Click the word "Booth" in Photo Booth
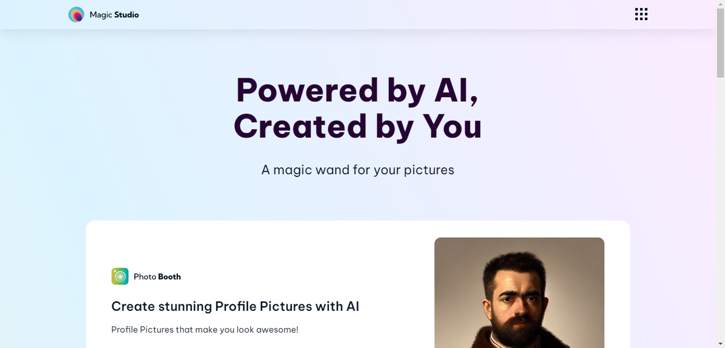 (x=169, y=277)
